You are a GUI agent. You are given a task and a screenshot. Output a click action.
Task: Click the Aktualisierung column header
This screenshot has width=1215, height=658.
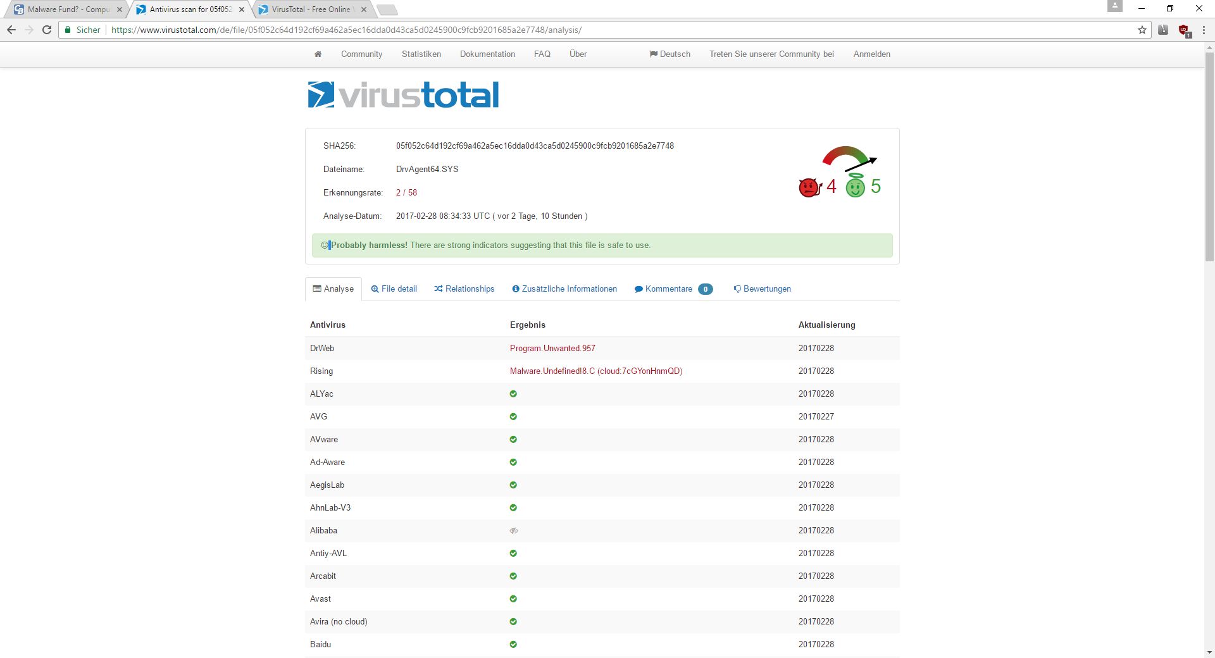826,325
